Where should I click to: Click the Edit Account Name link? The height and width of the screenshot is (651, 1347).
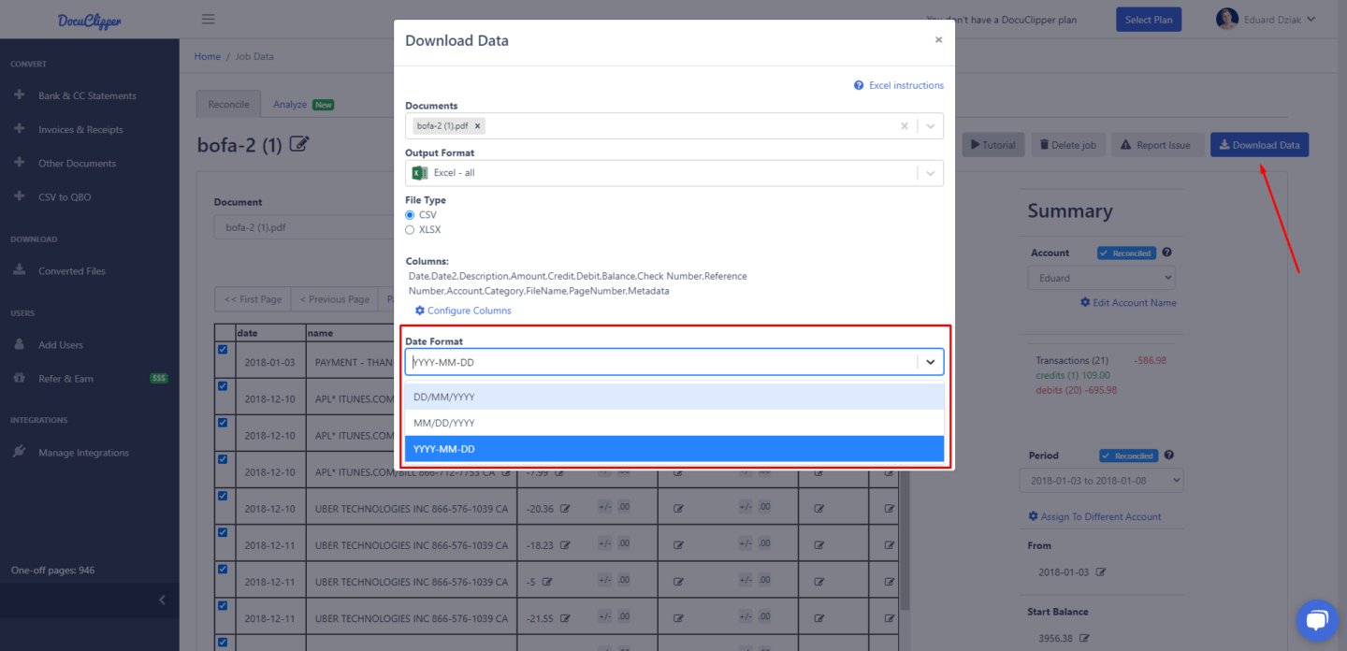pos(1134,303)
